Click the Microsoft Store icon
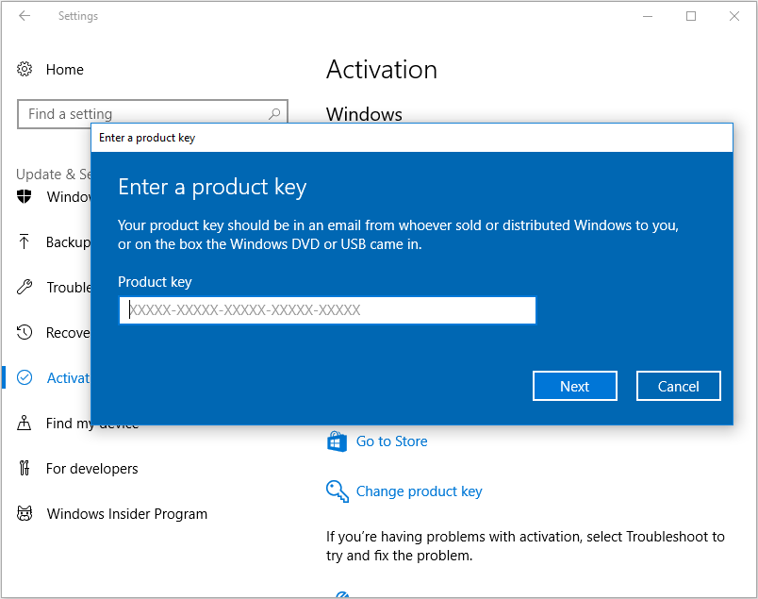758x599 pixels. pyautogui.click(x=337, y=441)
